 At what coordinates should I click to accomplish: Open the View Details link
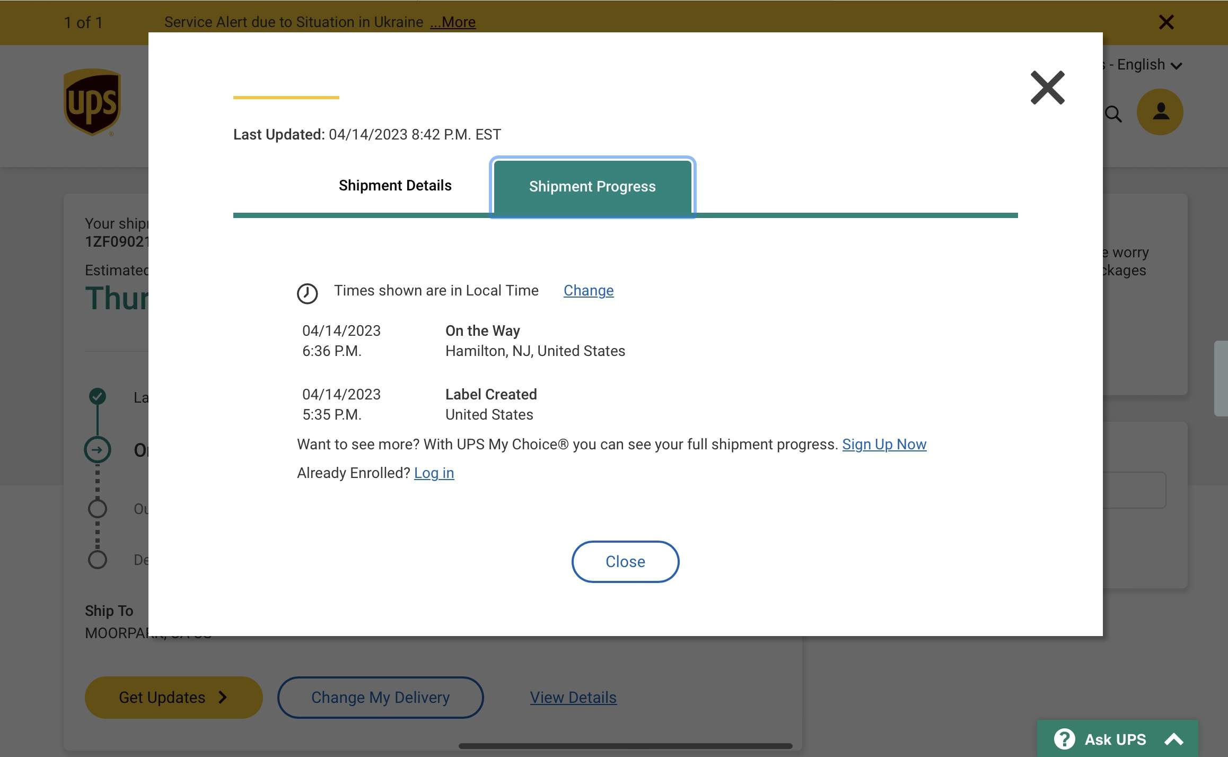(x=573, y=698)
